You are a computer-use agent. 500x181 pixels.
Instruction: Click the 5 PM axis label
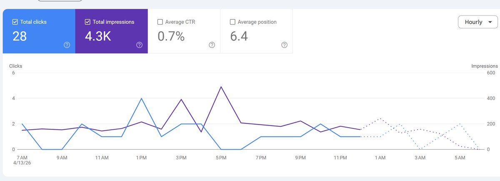[x=221, y=158]
